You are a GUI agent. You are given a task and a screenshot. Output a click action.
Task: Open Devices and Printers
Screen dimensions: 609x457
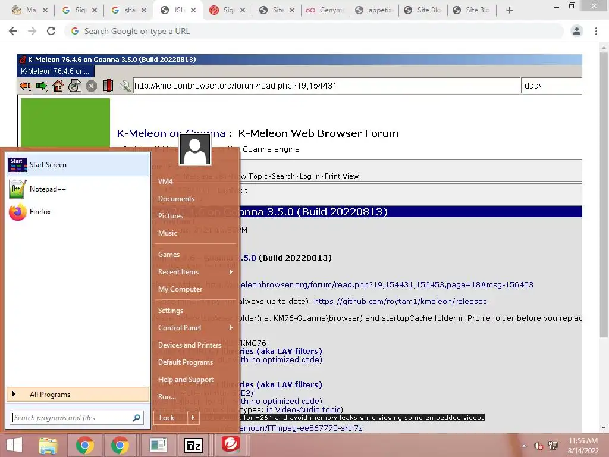[x=190, y=345]
